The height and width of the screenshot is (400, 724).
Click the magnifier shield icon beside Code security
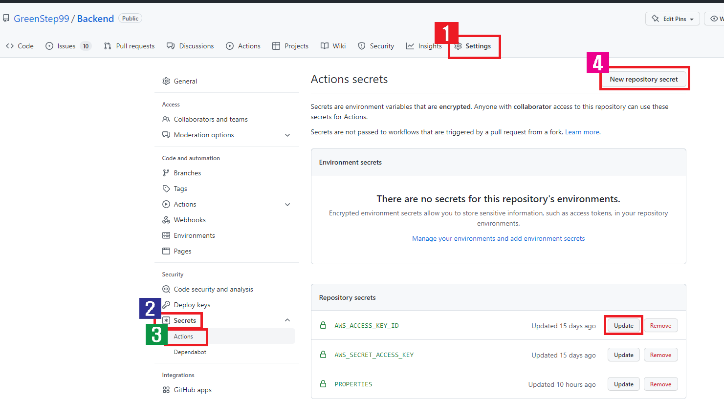click(166, 289)
